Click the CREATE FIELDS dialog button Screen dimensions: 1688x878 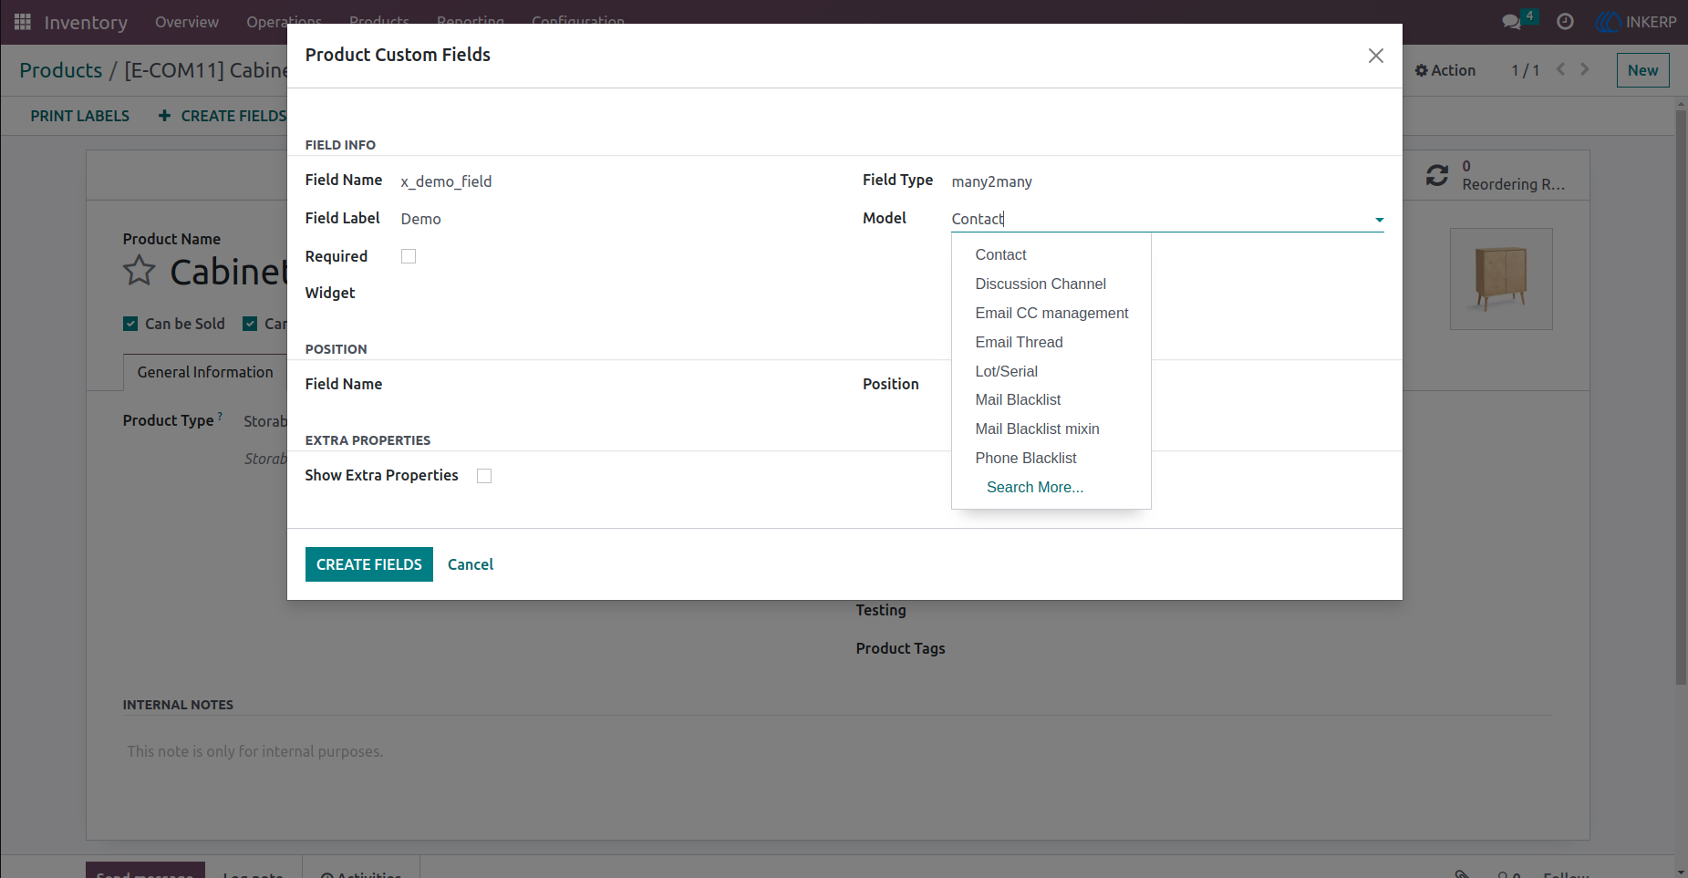[369, 564]
